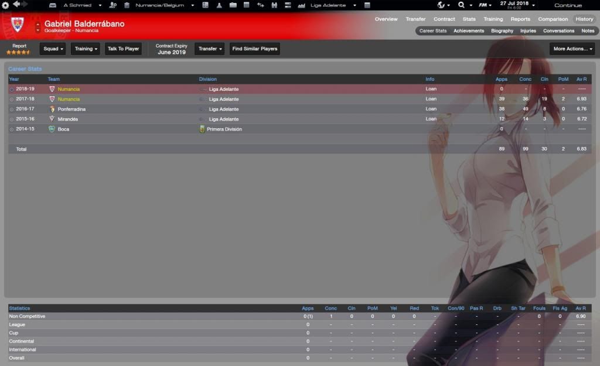Image resolution: width=600 pixels, height=366 pixels.
Task: Click the Numancia badge in the 2017-18 row
Action: 52,99
